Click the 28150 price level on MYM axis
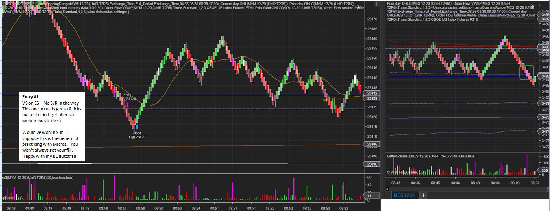 (x=372, y=58)
